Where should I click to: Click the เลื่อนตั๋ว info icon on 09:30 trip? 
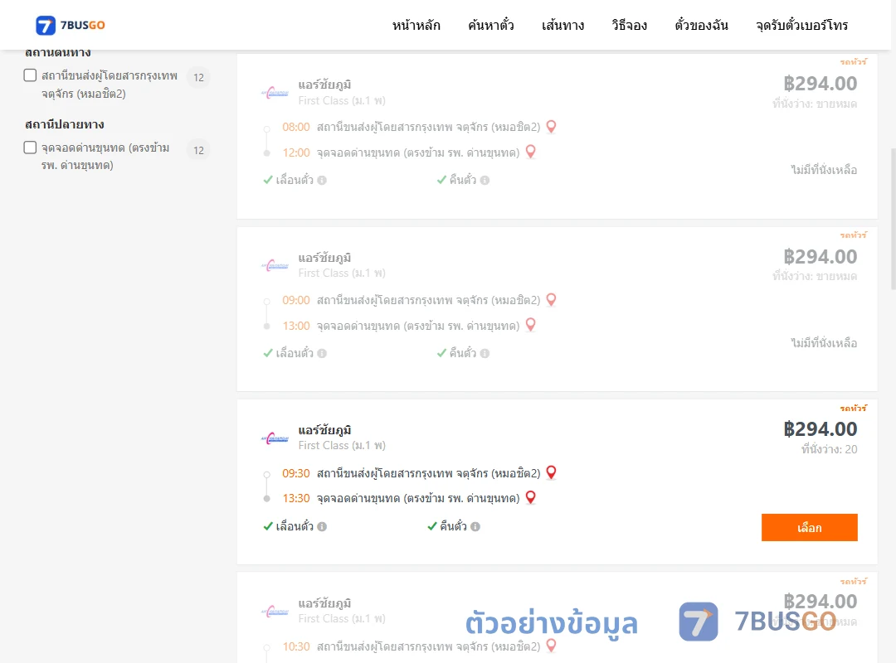(322, 526)
